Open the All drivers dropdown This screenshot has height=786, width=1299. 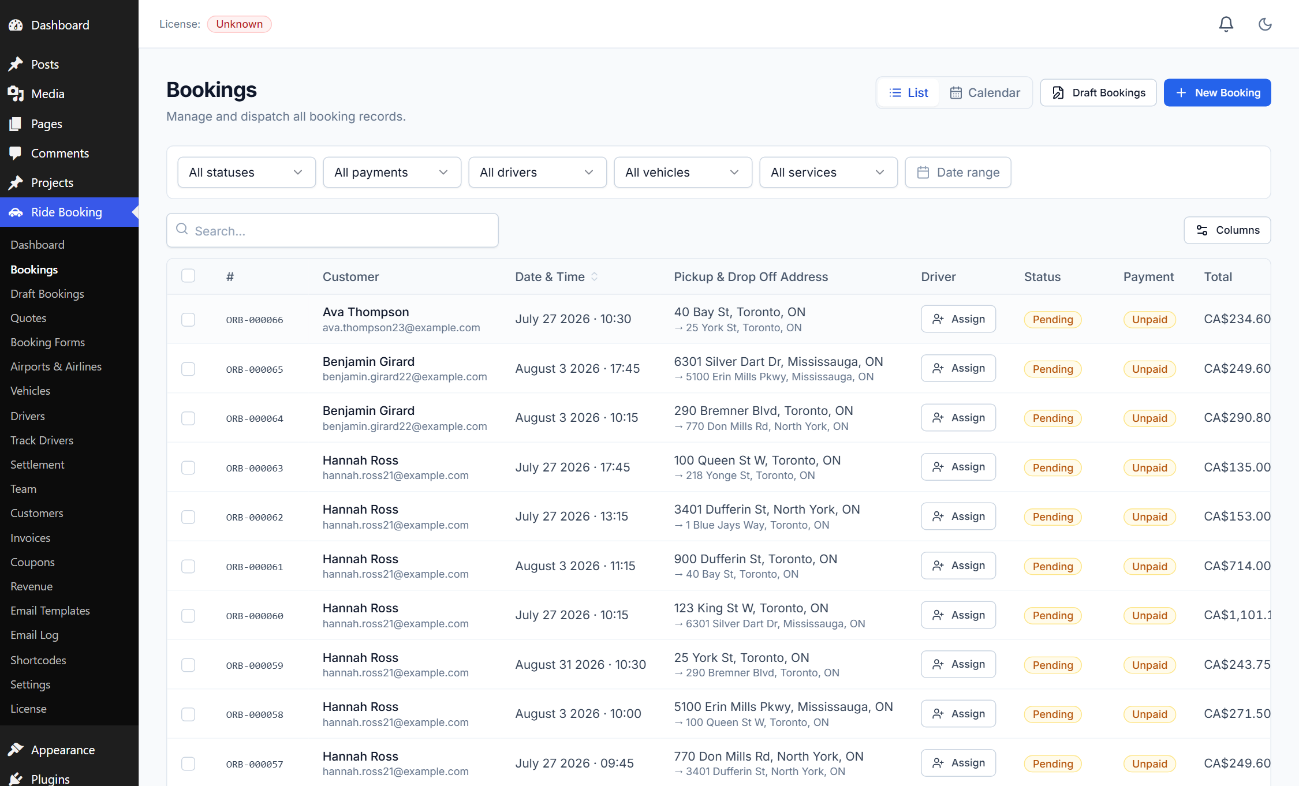[537, 172]
